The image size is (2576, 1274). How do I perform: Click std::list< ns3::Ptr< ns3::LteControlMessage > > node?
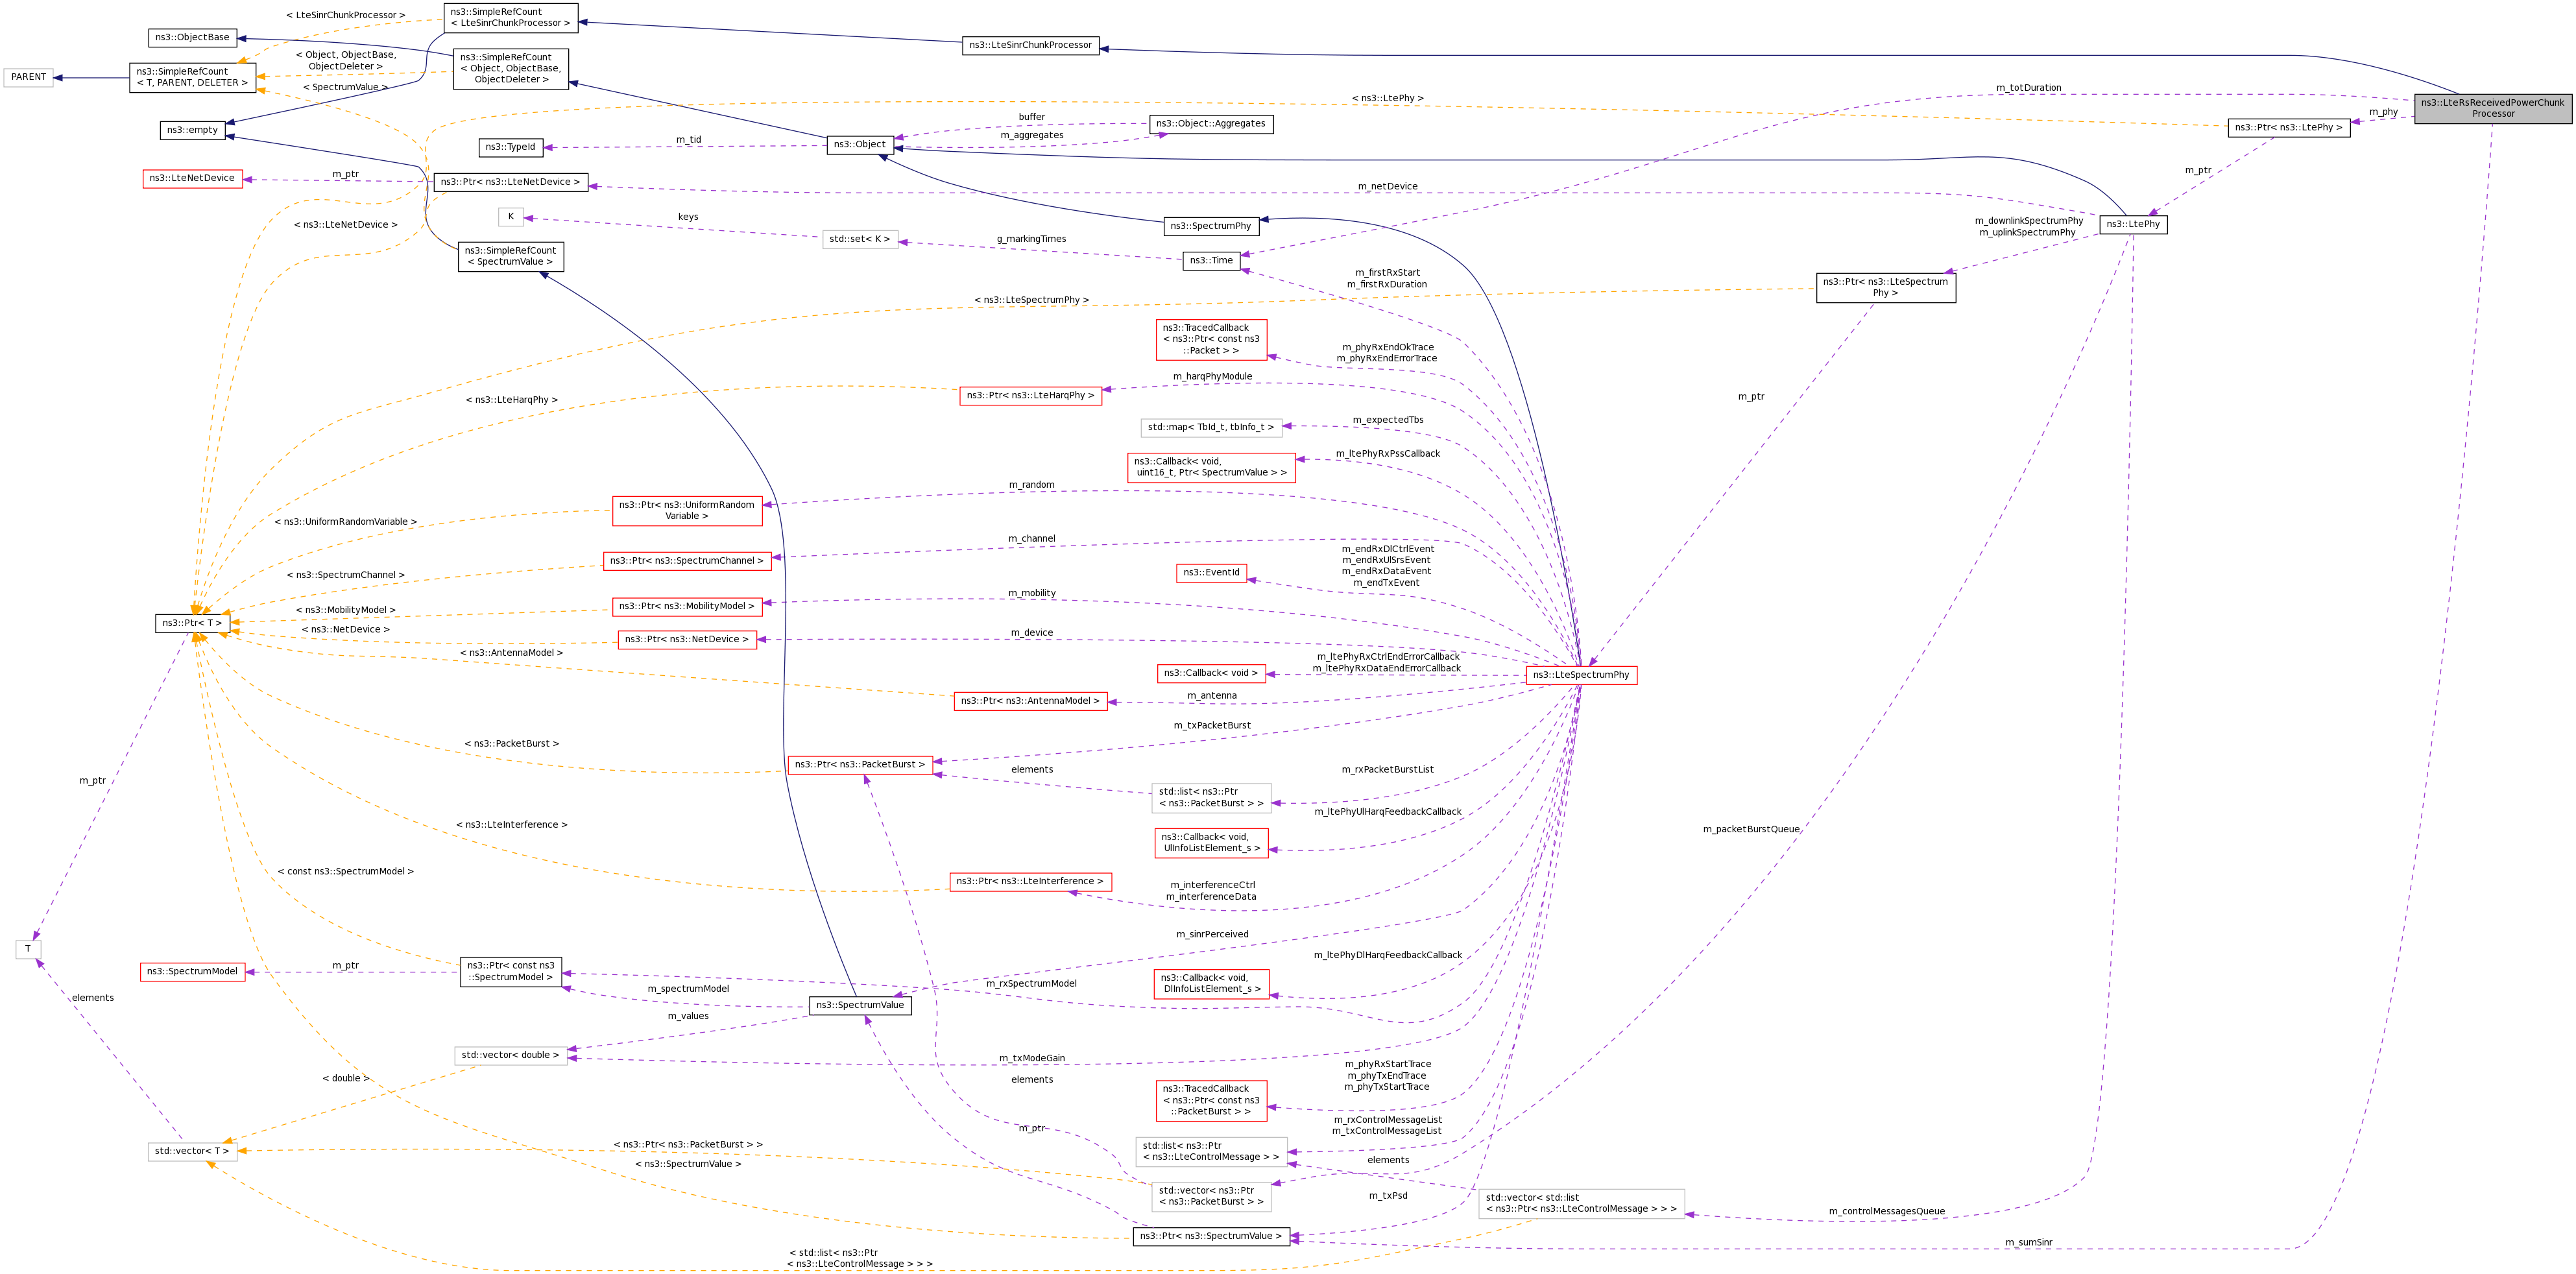click(x=1211, y=1151)
